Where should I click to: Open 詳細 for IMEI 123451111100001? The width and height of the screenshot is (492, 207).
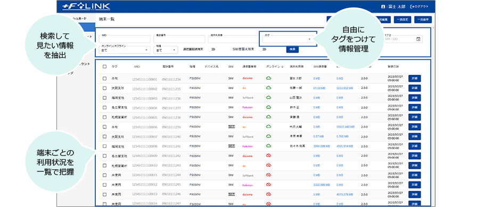coord(414,79)
